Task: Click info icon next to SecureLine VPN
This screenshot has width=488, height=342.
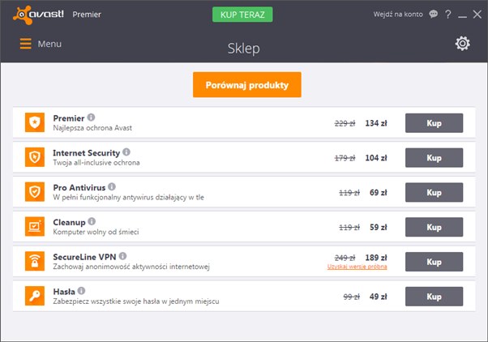Action: pos(122,256)
